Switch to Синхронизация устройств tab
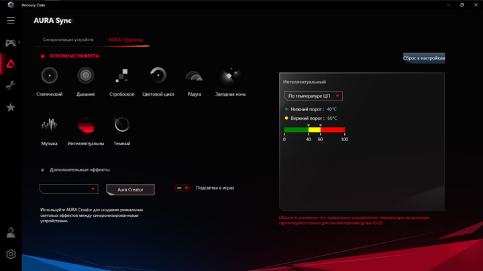 [x=68, y=39]
